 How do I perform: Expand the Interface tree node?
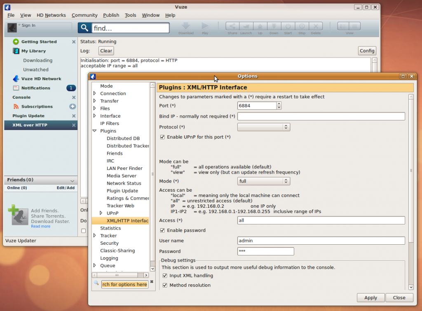[x=94, y=116]
